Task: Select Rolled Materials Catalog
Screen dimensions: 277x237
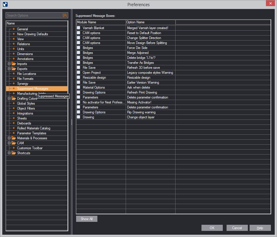Action: tap(34, 128)
